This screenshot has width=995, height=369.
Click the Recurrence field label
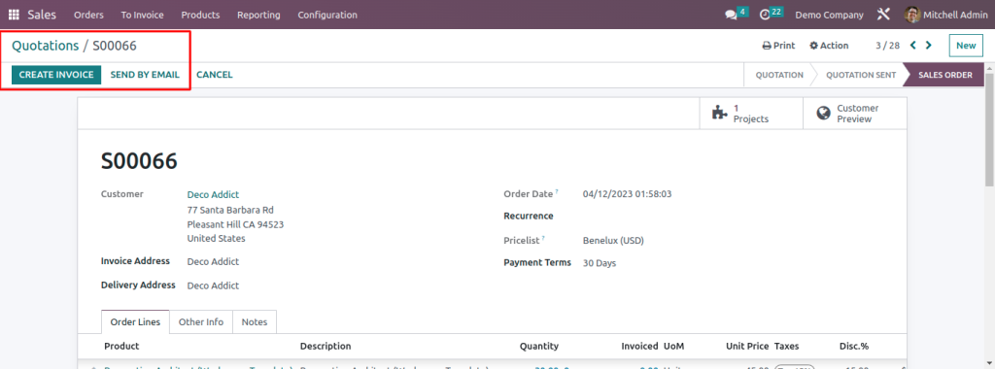coord(529,217)
